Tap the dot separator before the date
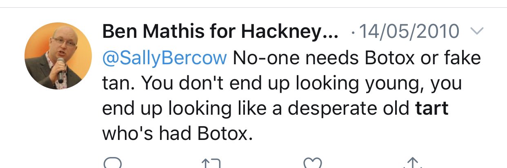 point(353,33)
